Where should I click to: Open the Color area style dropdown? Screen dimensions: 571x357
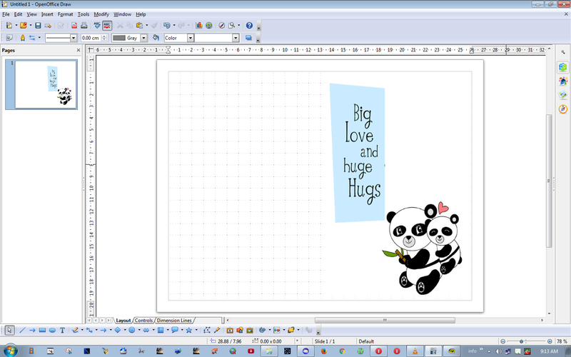(x=190, y=38)
